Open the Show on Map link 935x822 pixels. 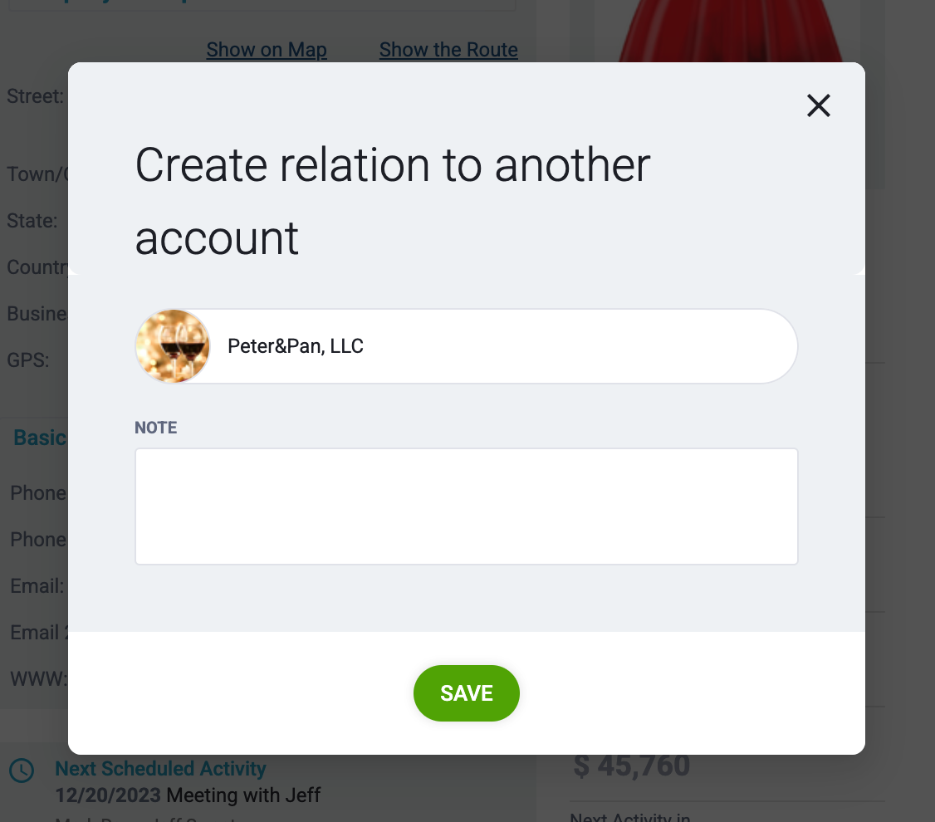267,50
